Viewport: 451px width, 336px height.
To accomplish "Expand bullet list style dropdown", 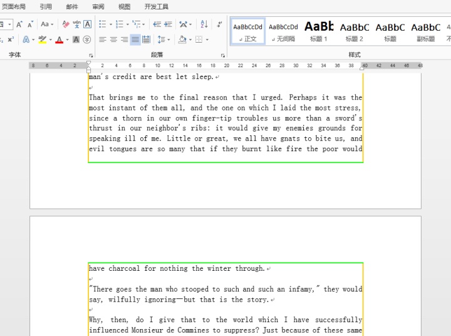I will pyautogui.click(x=111, y=24).
